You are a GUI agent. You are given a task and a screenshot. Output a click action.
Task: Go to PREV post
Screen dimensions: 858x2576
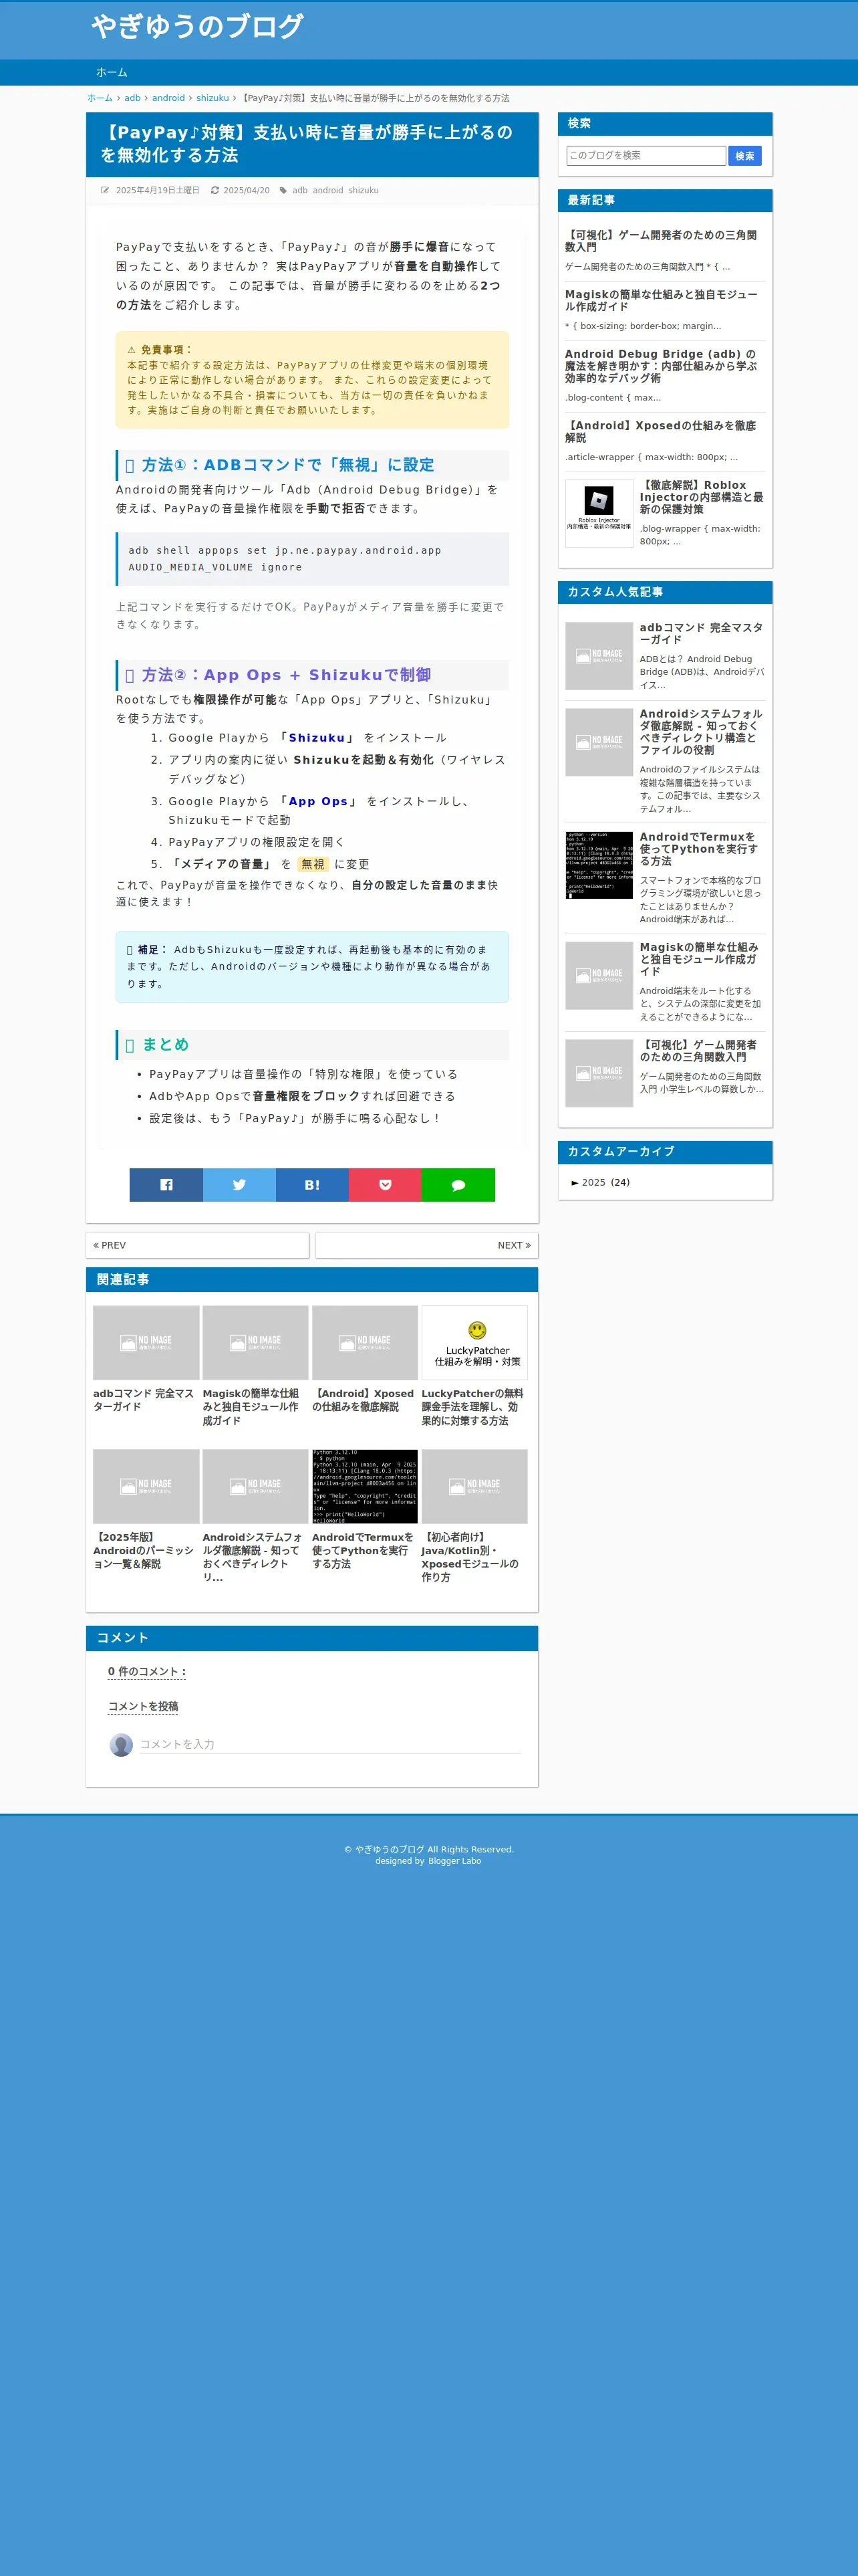[196, 1245]
